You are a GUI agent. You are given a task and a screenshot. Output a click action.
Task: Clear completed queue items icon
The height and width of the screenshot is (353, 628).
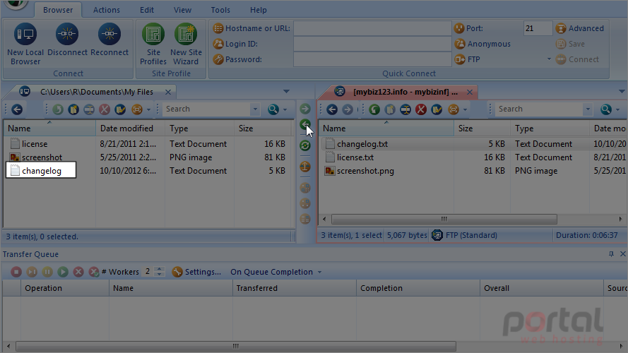pyautogui.click(x=94, y=272)
